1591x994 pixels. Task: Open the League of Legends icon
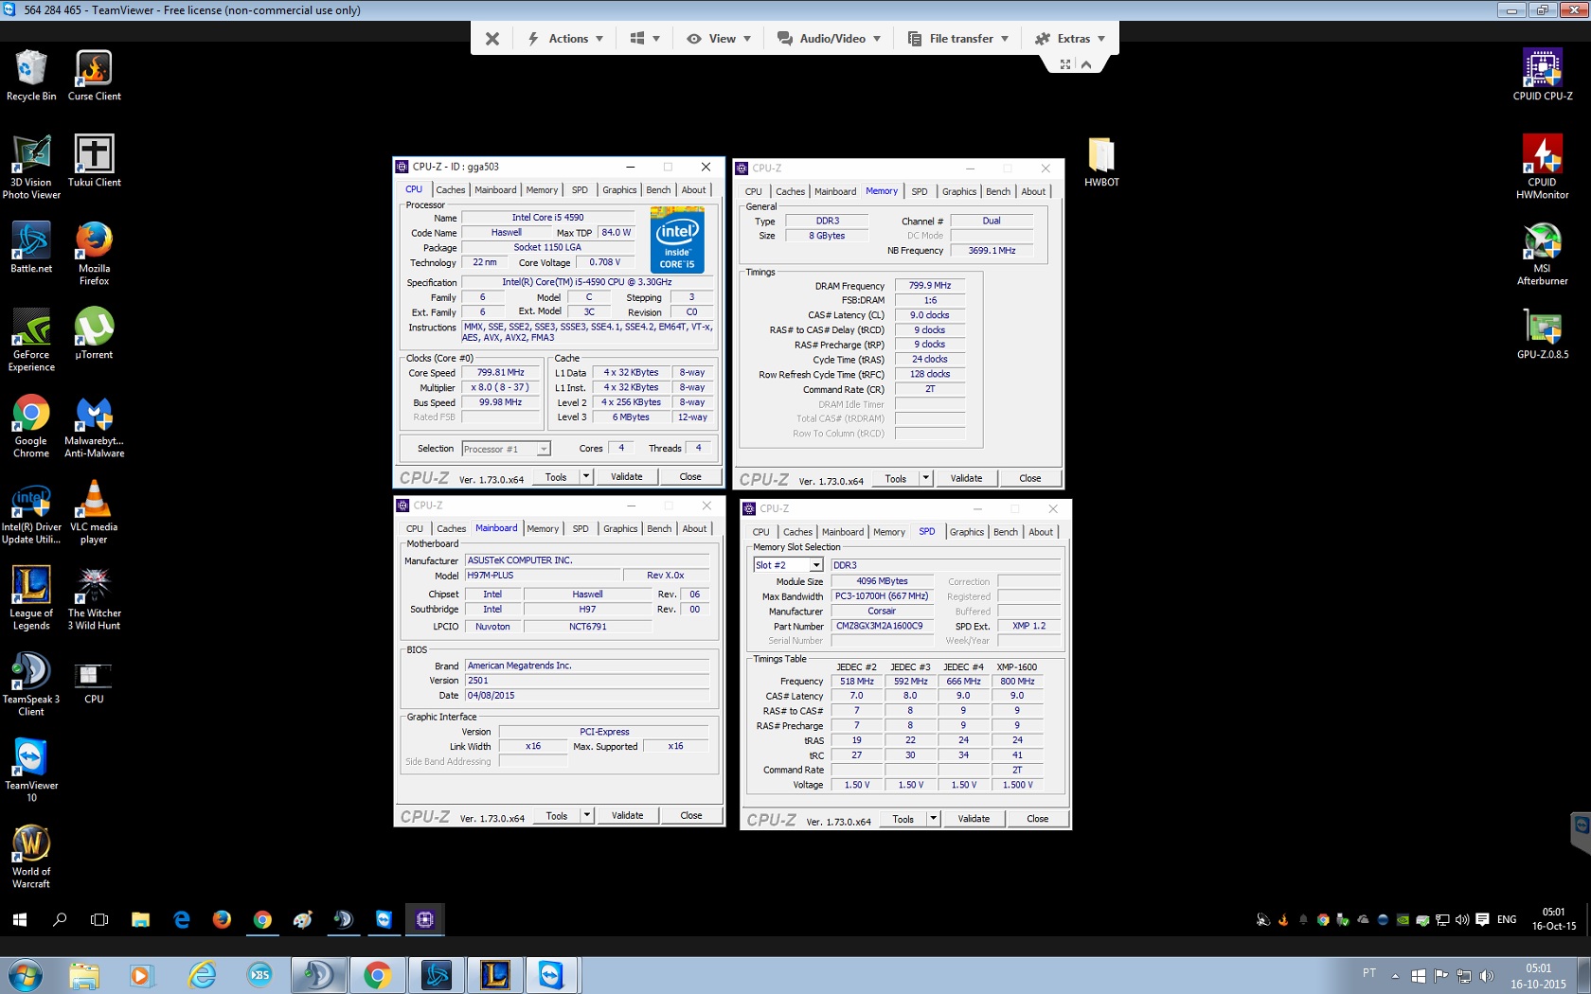click(x=31, y=598)
